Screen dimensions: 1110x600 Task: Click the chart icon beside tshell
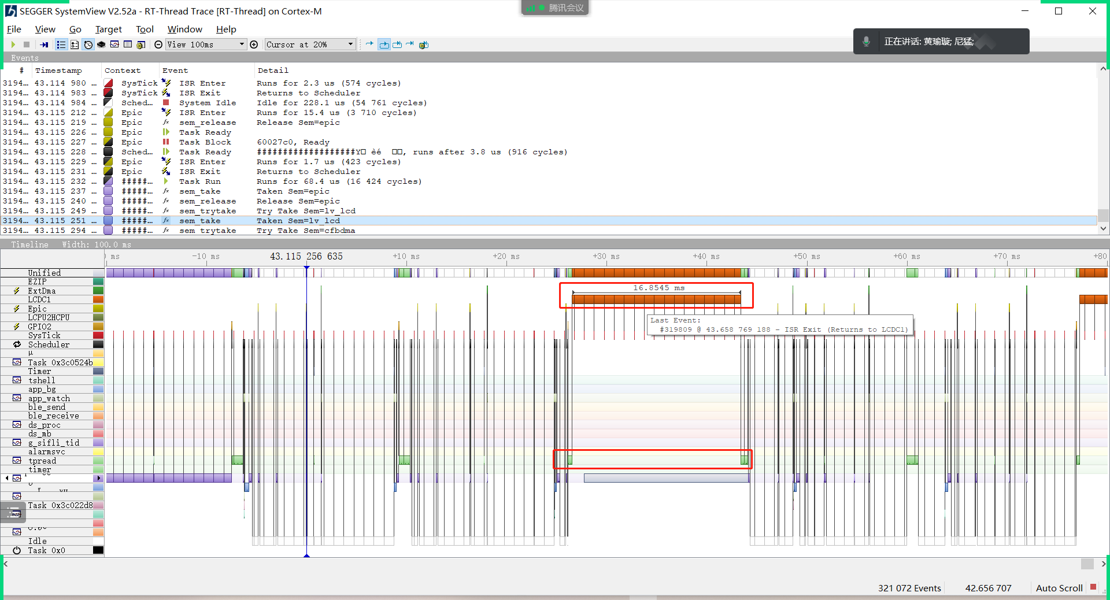[x=17, y=380]
